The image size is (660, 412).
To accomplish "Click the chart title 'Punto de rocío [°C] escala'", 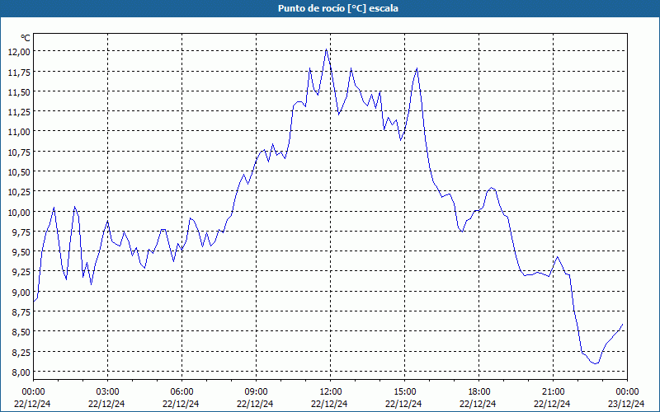I will [x=338, y=8].
